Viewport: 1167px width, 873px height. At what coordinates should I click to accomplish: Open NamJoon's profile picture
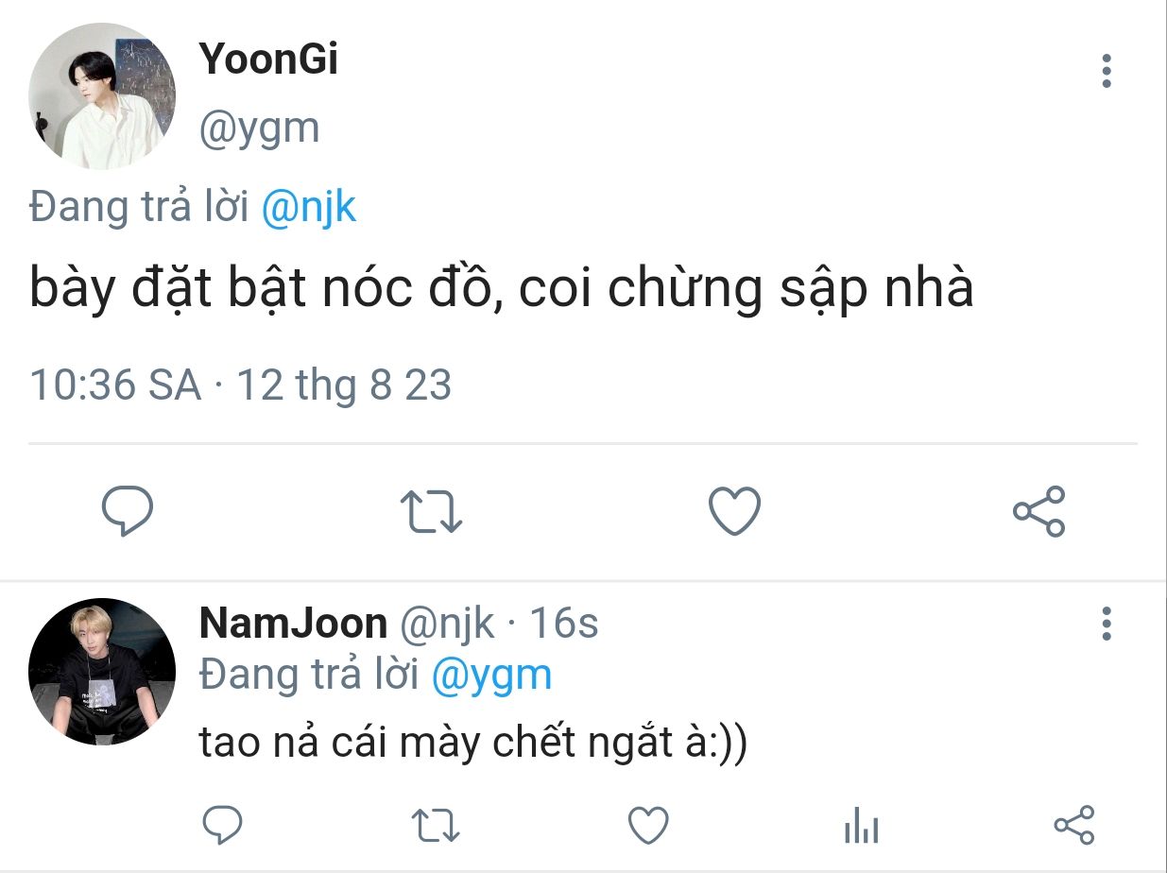pos(102,671)
